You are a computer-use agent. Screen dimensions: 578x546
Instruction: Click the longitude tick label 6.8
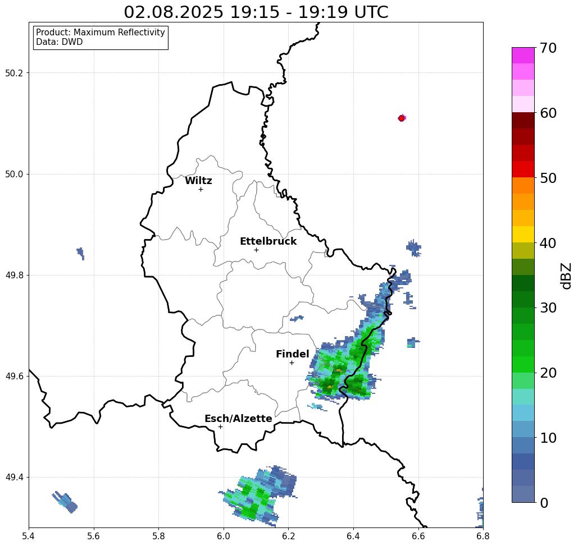pos(483,536)
